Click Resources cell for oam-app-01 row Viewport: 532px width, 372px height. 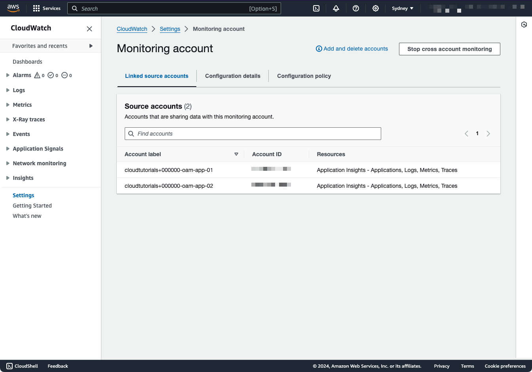(x=387, y=170)
